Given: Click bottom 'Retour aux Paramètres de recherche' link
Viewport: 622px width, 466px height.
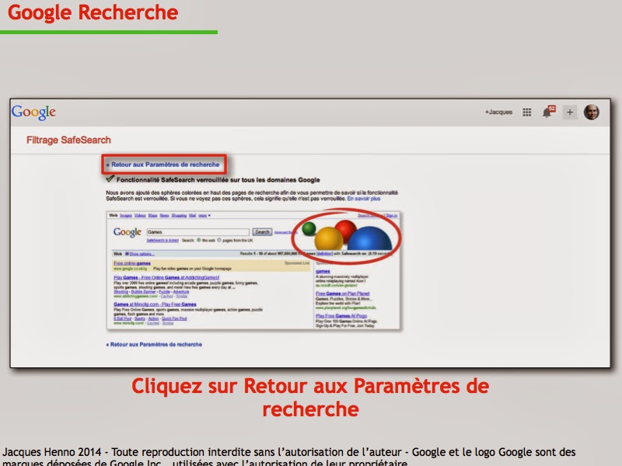Looking at the screenshot, I should click(x=154, y=345).
